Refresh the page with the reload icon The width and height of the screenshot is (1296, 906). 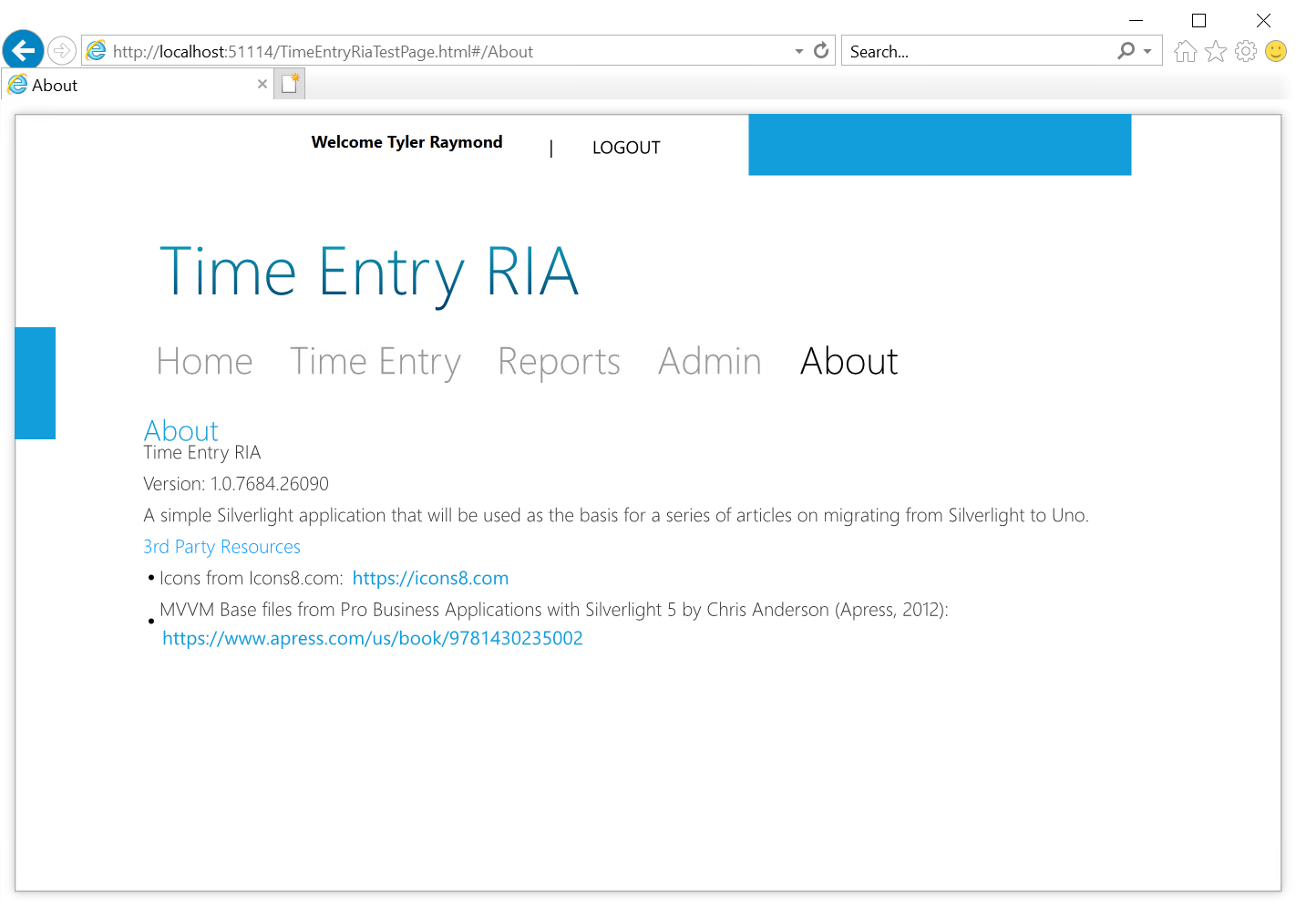821,51
